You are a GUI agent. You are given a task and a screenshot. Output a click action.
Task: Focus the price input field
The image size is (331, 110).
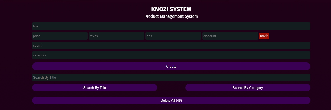[60, 36]
